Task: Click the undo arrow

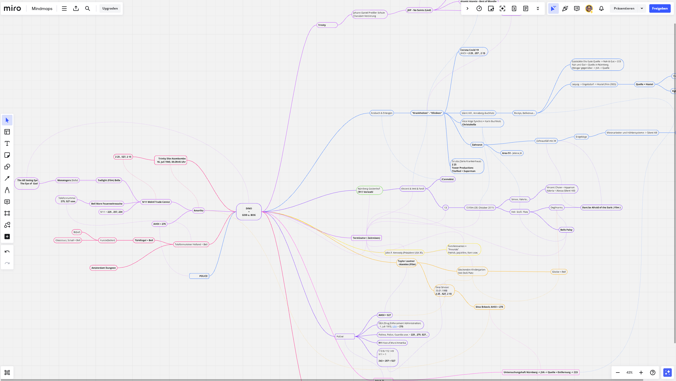Action: [7, 252]
